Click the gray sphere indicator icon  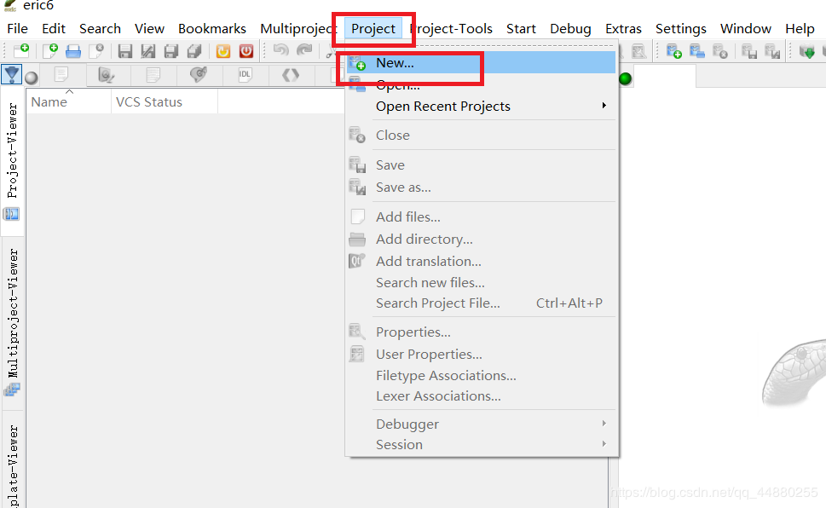click(32, 78)
